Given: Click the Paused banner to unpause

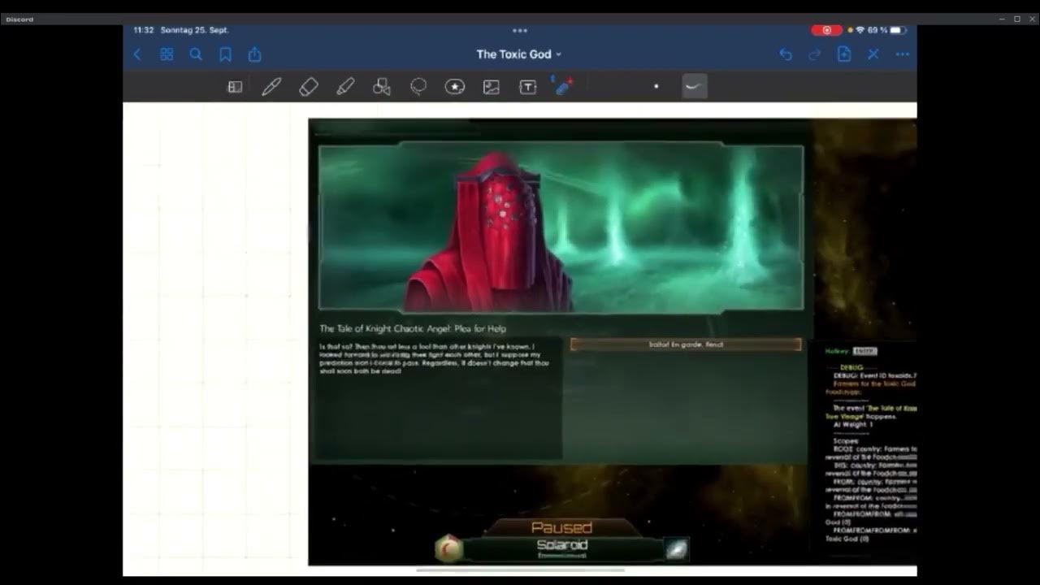Looking at the screenshot, I should click(561, 528).
